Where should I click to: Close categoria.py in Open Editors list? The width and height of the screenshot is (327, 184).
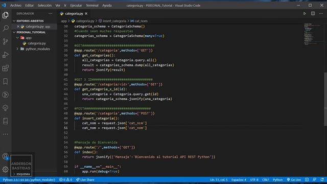tap(18, 27)
